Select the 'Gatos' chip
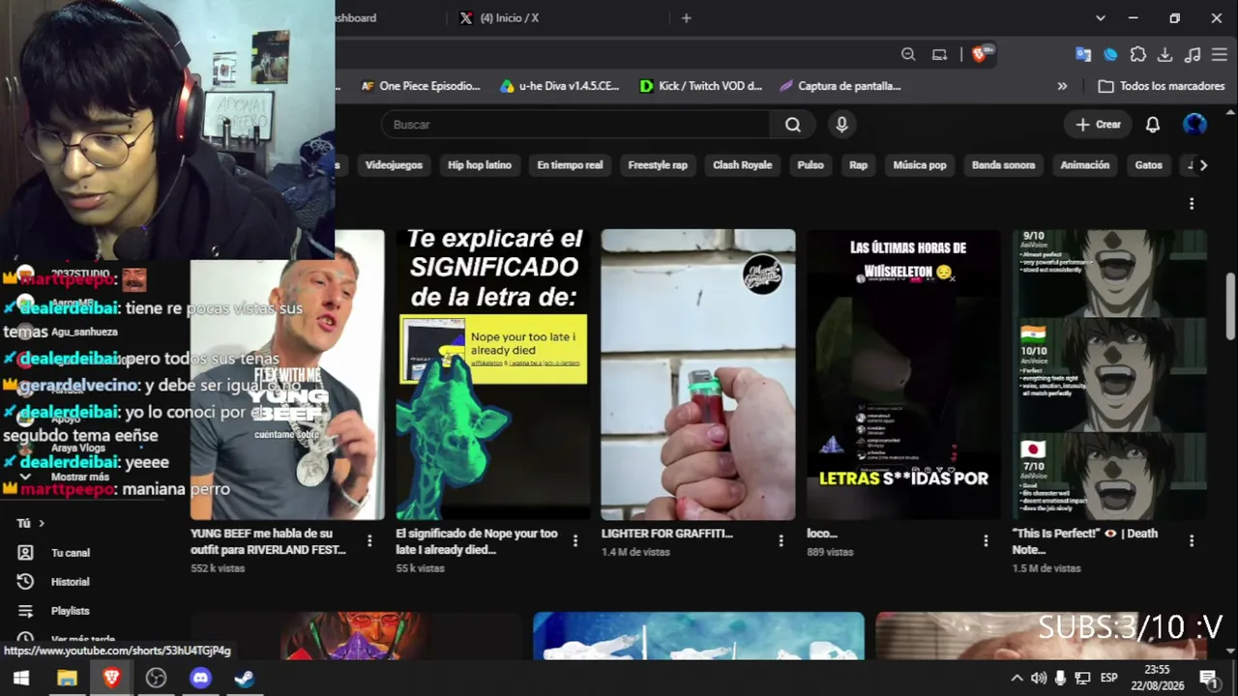 pos(1149,165)
